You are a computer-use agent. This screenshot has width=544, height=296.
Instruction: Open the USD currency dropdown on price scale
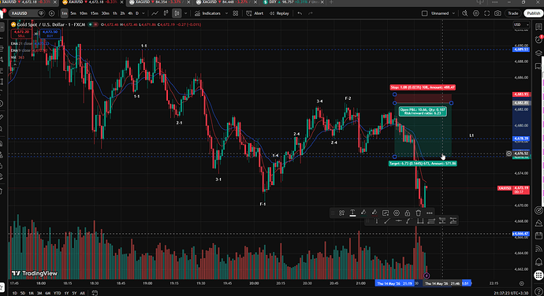click(x=521, y=24)
